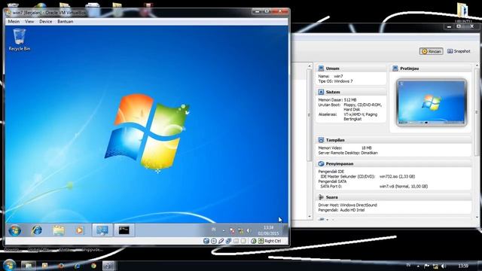Open the guest clock showing 13:38
Viewport: 482px width, 271px height.
pyautogui.click(x=268, y=230)
